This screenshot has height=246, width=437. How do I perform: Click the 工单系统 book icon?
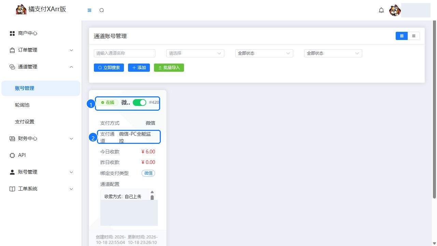12,189
